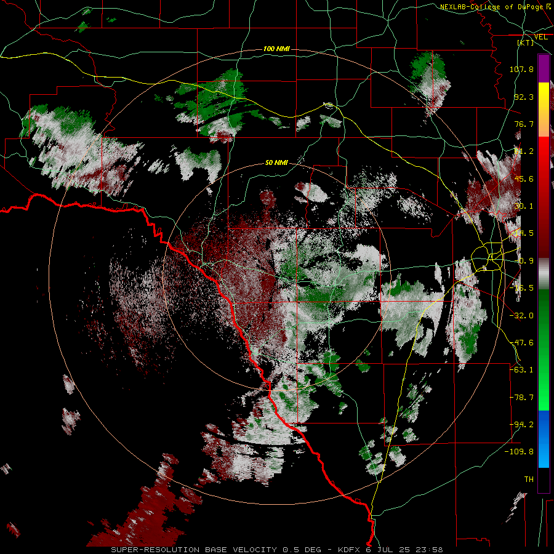Click the -78.7 velocity scale value
554x554 pixels.
521,398
